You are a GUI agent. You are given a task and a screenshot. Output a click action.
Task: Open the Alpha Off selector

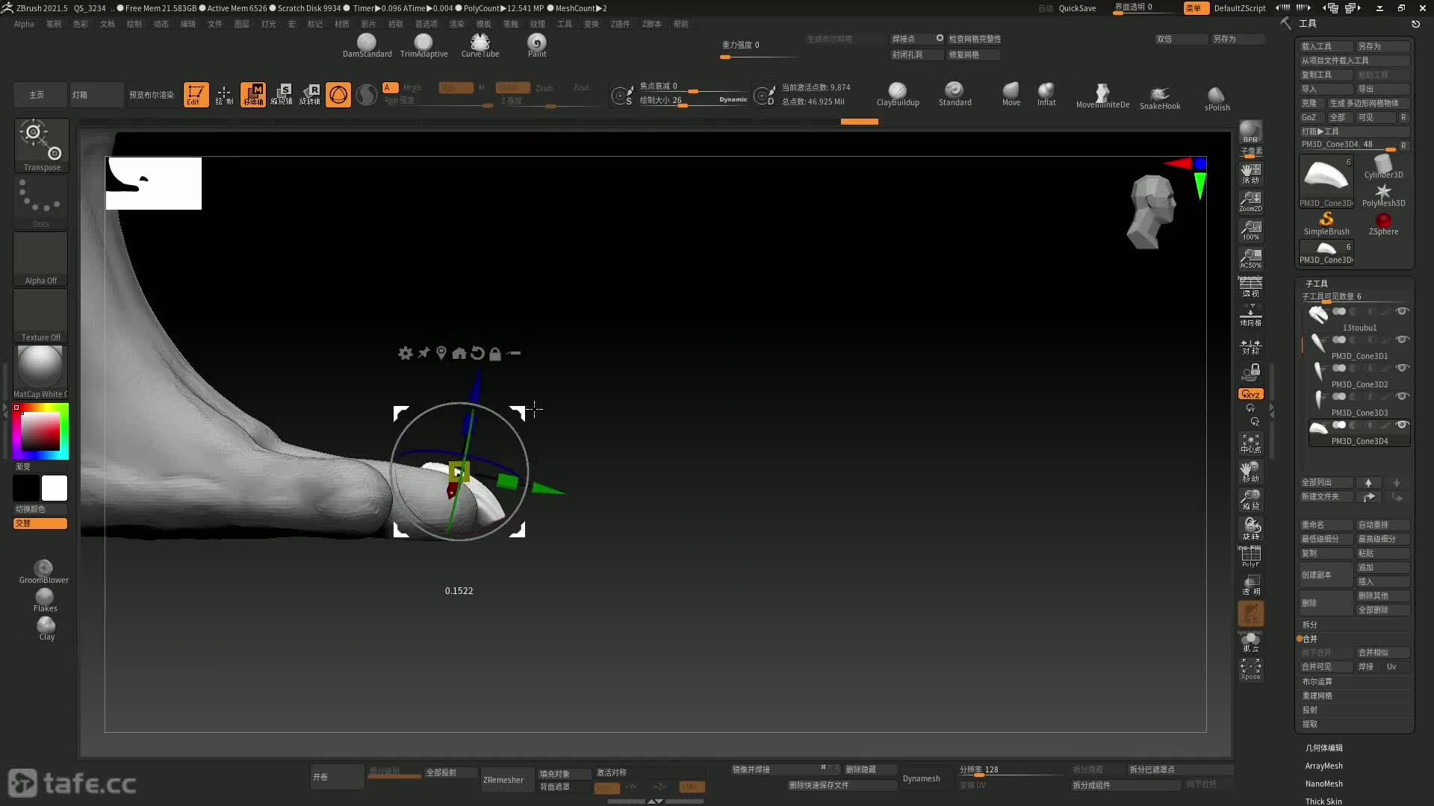tap(41, 259)
